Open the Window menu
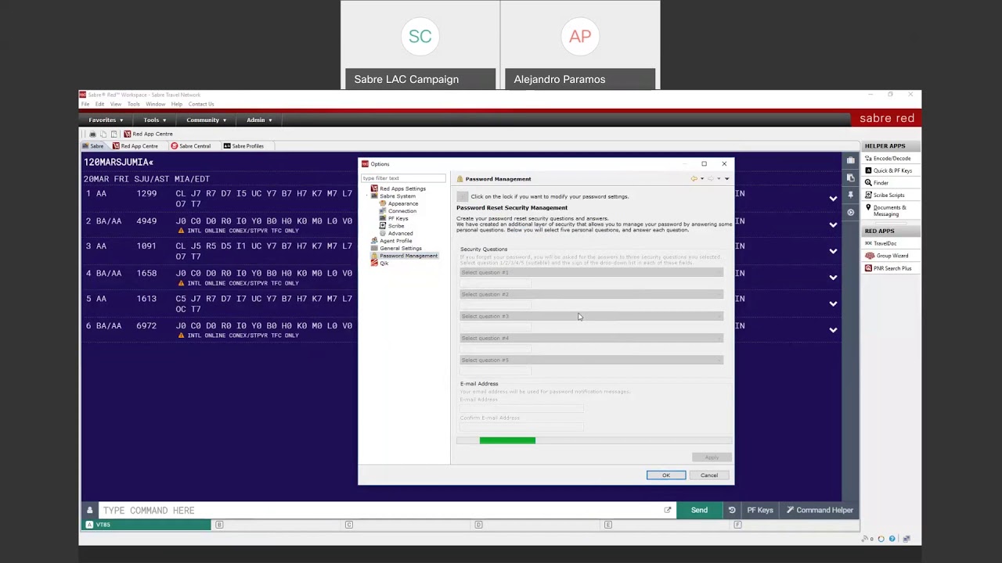This screenshot has width=1002, height=563. point(155,104)
